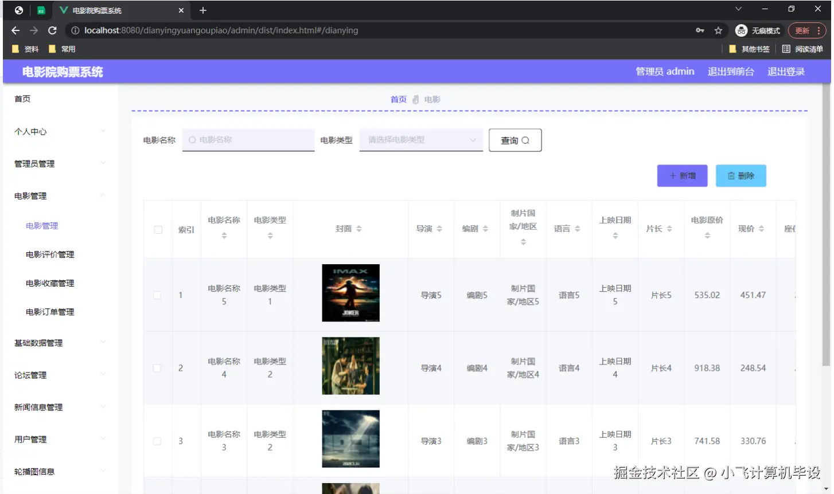The image size is (834, 494).
Task: Focus the 电影名称 search input
Action: click(248, 140)
